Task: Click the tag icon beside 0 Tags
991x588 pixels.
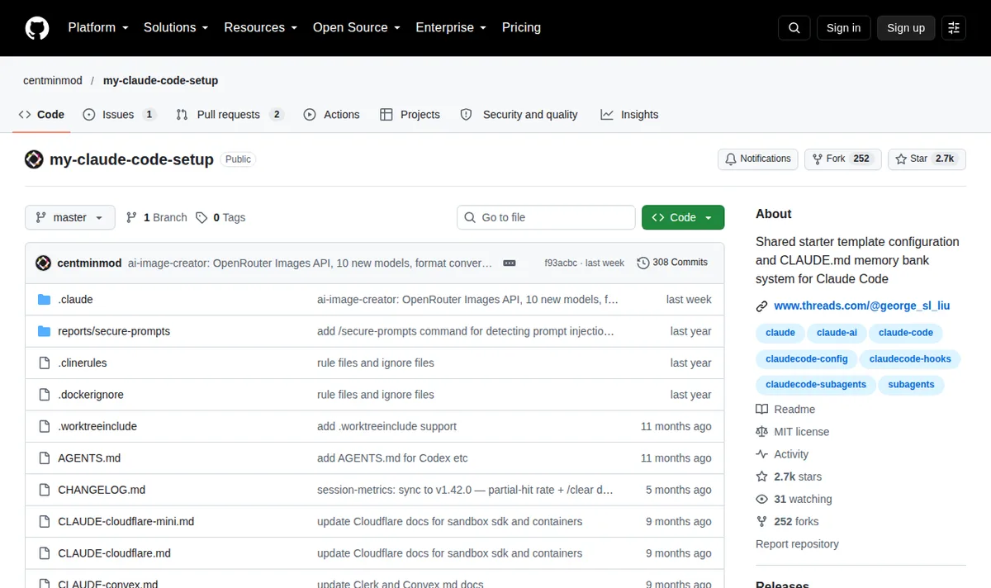Action: pos(202,217)
